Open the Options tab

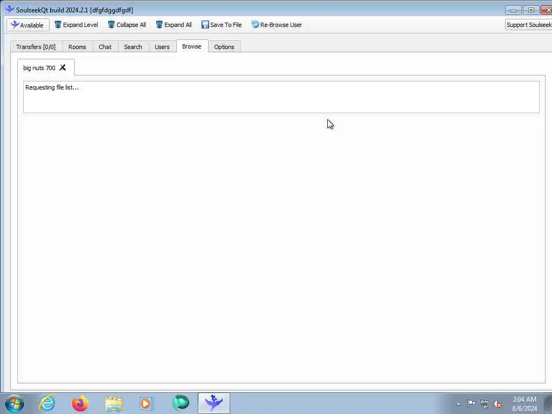click(224, 47)
